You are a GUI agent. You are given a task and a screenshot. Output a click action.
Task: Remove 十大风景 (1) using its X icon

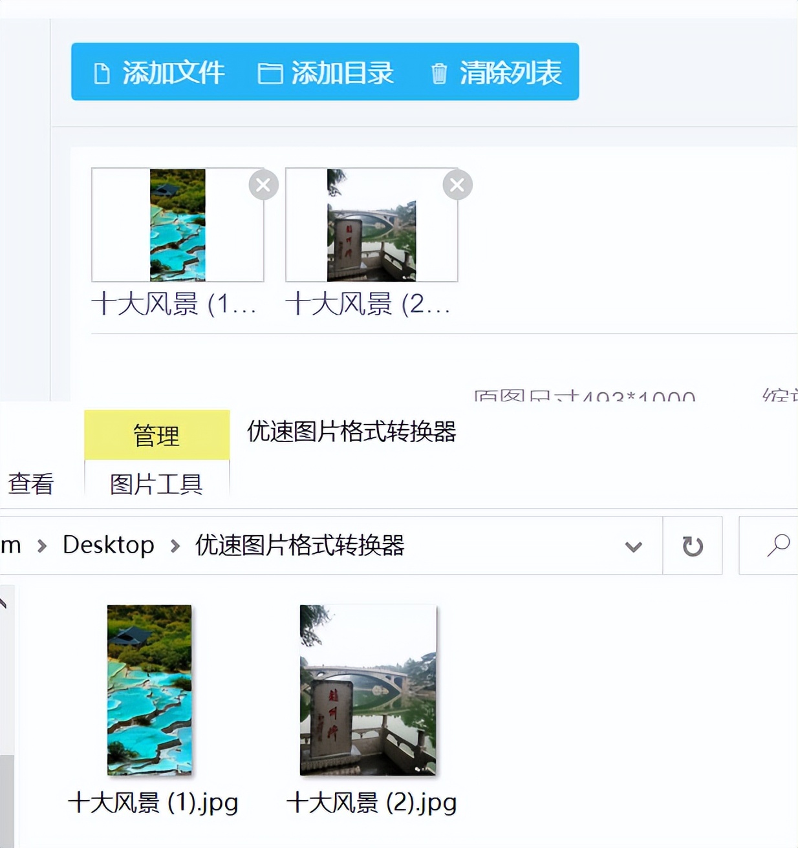click(263, 185)
